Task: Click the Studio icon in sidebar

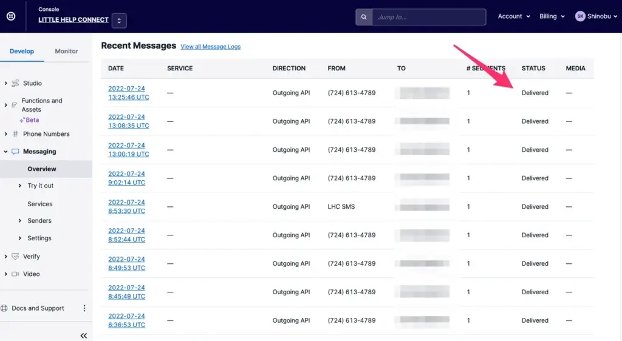Action: tap(15, 83)
